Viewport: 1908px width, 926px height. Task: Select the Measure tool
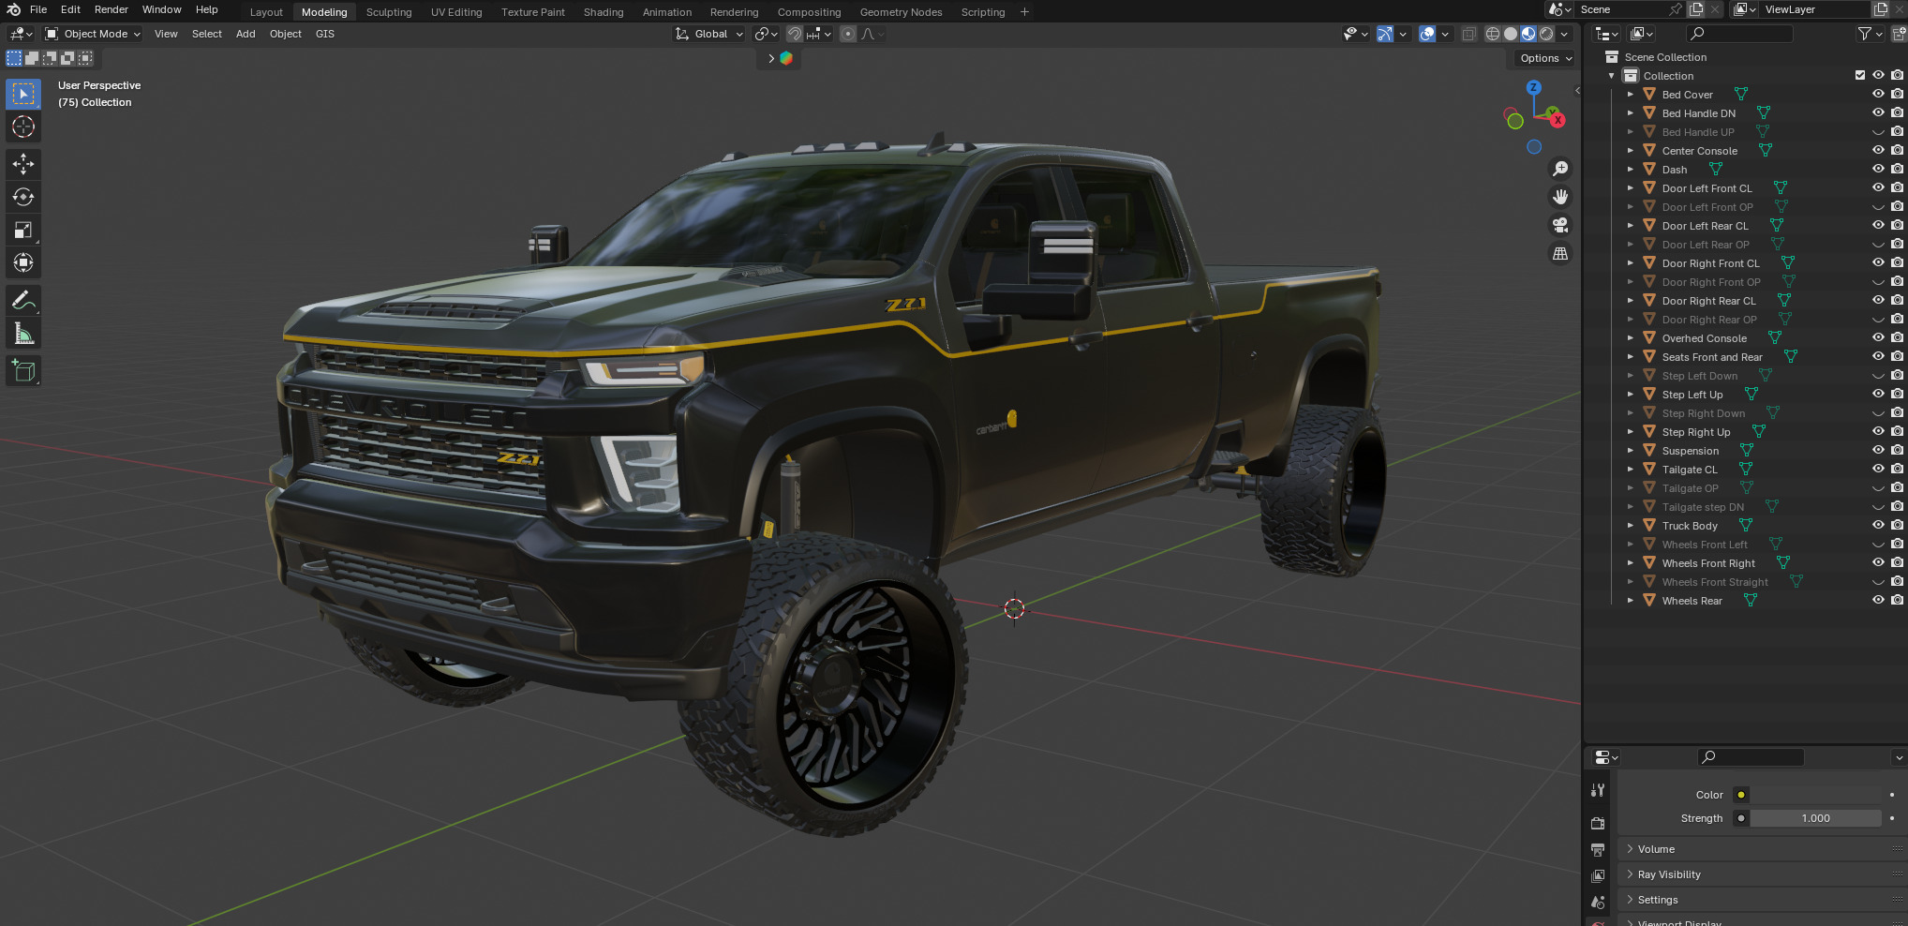23,334
